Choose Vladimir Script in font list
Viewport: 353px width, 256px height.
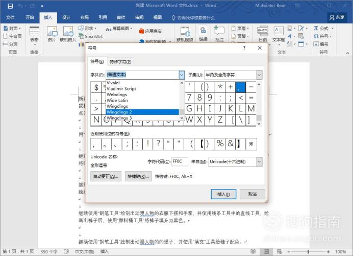[142, 88]
